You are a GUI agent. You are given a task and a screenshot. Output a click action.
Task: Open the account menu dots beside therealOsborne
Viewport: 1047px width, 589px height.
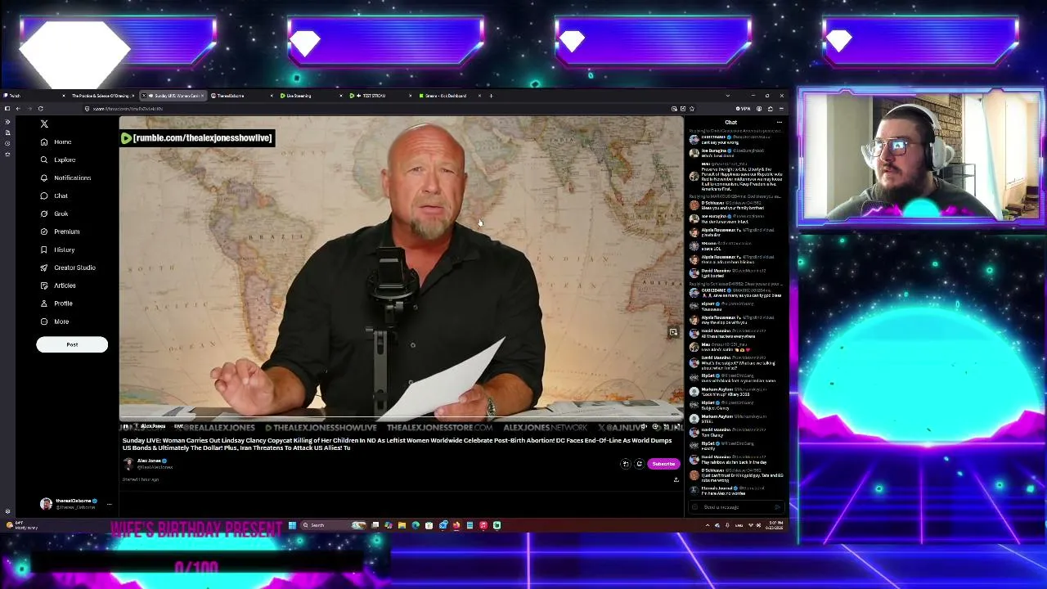[109, 504]
